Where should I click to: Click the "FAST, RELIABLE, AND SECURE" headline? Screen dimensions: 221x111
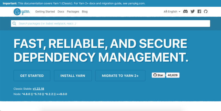(100, 44)
